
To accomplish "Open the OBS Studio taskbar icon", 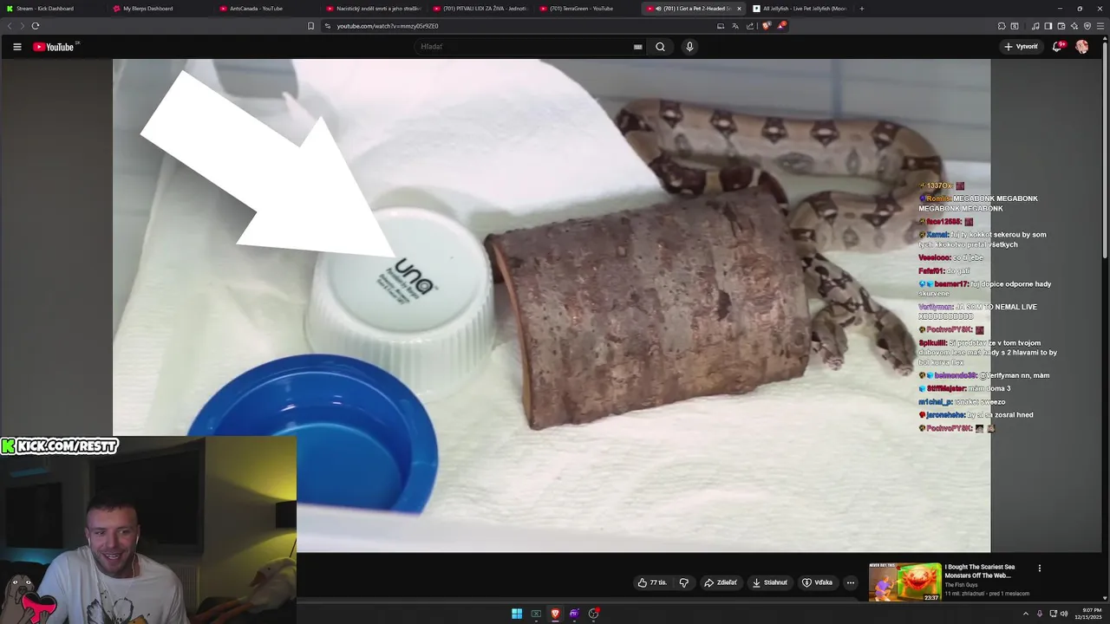I will point(593,614).
